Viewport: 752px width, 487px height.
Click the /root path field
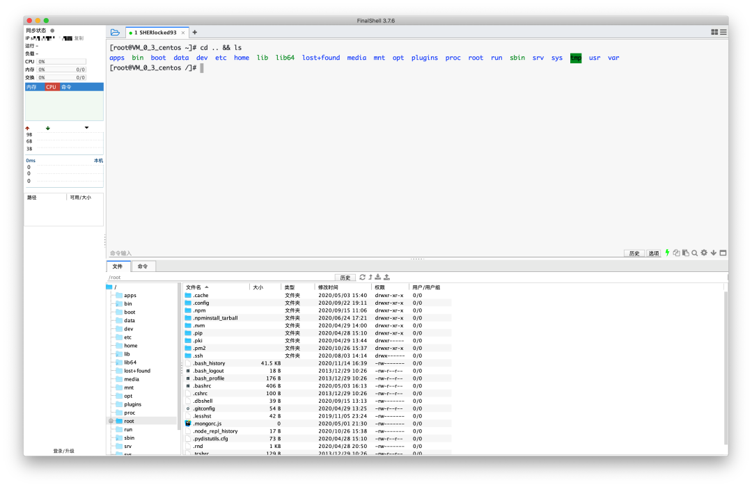[221, 278]
